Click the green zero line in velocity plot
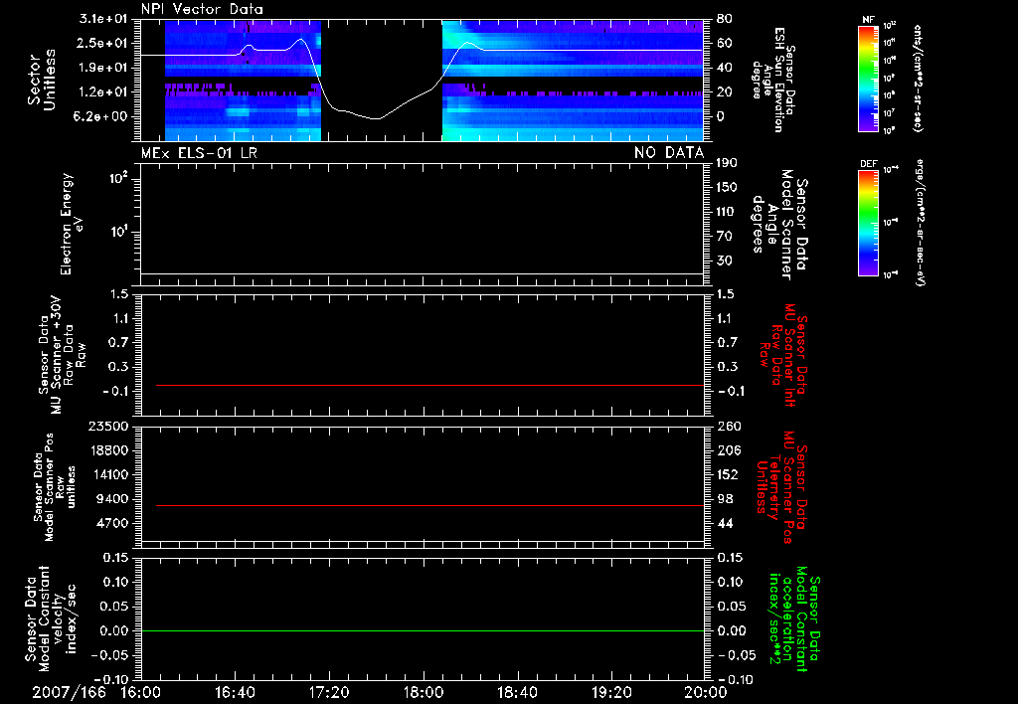This screenshot has height=704, width=1018. 423,630
